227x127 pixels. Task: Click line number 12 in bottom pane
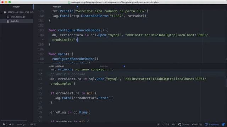(x=40, y=74)
